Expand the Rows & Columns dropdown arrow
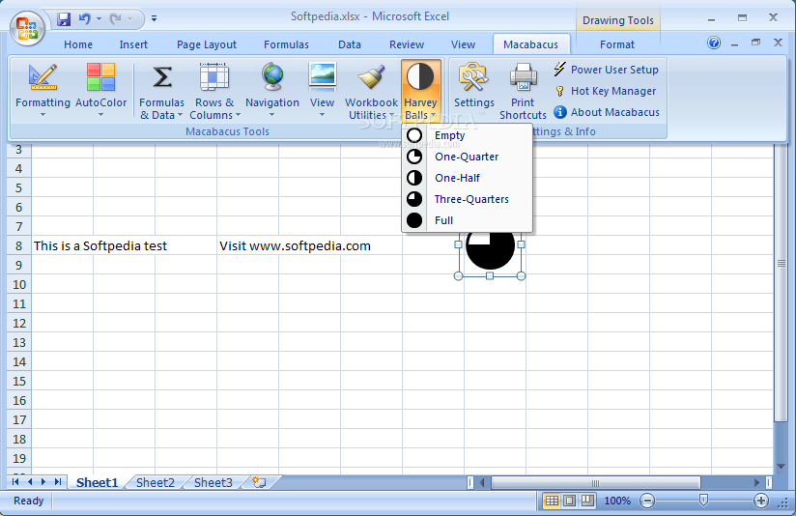Viewport: 796px width, 516px height. pos(238,115)
